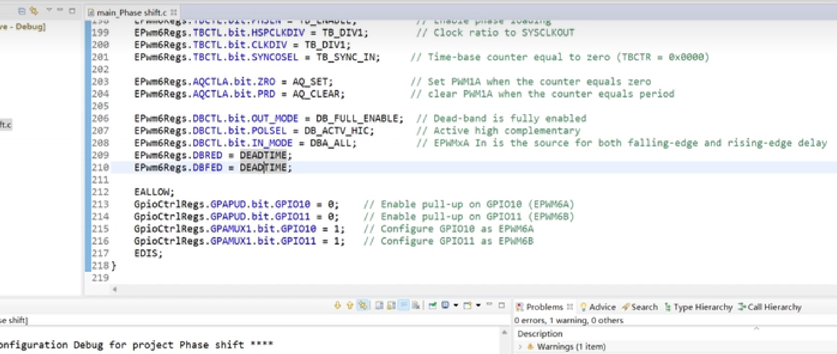837x354 pixels.
Task: Collapse all in Project Explorer toolbar
Action: 22,11
